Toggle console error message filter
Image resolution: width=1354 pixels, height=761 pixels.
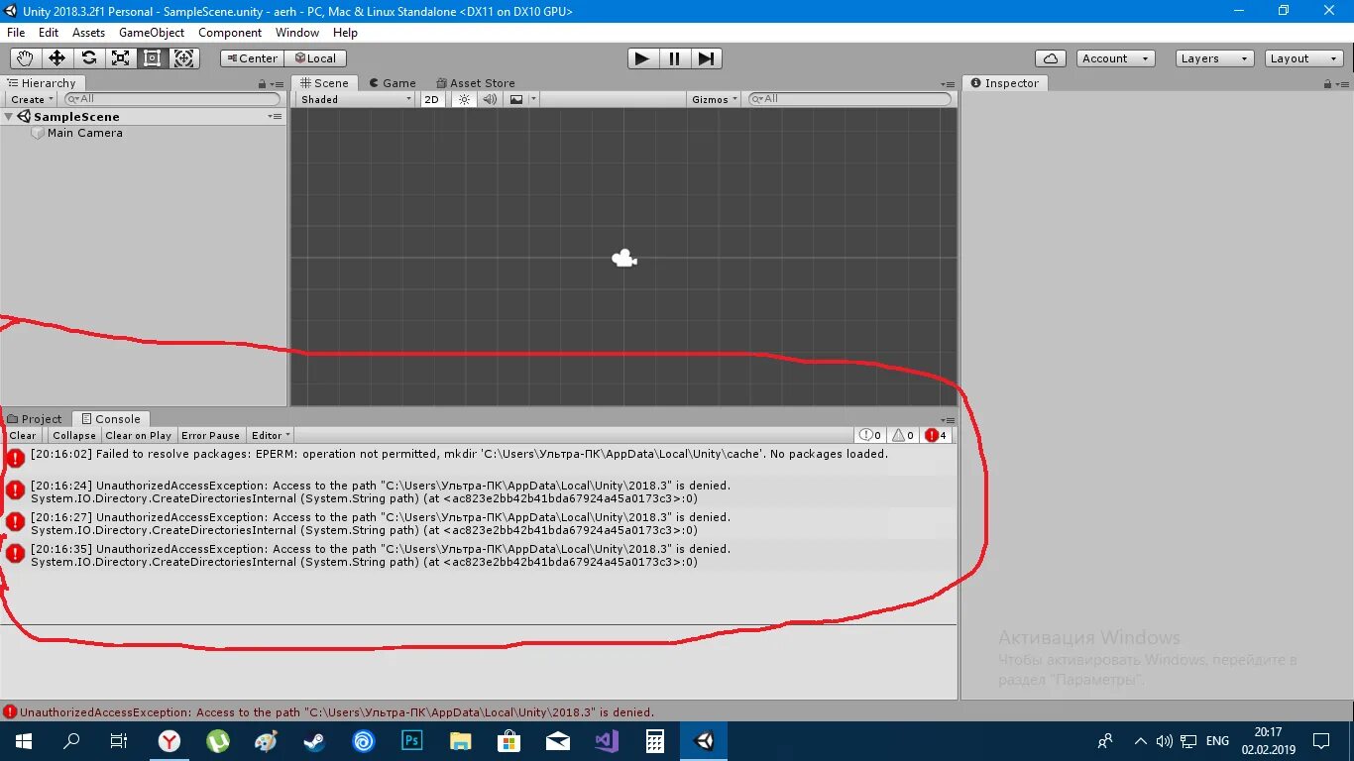[937, 435]
